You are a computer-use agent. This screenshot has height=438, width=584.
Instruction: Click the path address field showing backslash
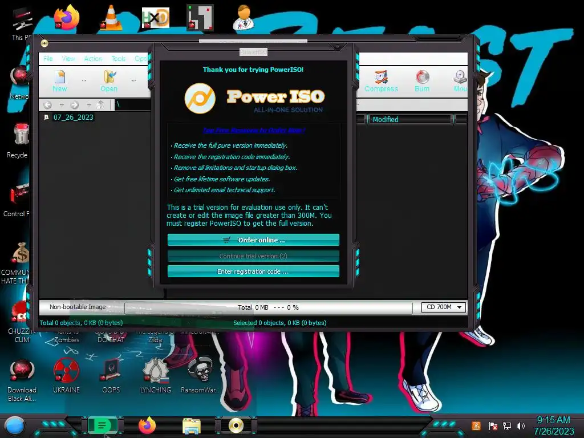tap(132, 105)
